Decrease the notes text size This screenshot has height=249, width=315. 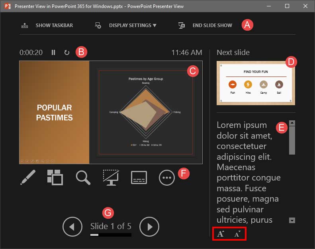238,234
